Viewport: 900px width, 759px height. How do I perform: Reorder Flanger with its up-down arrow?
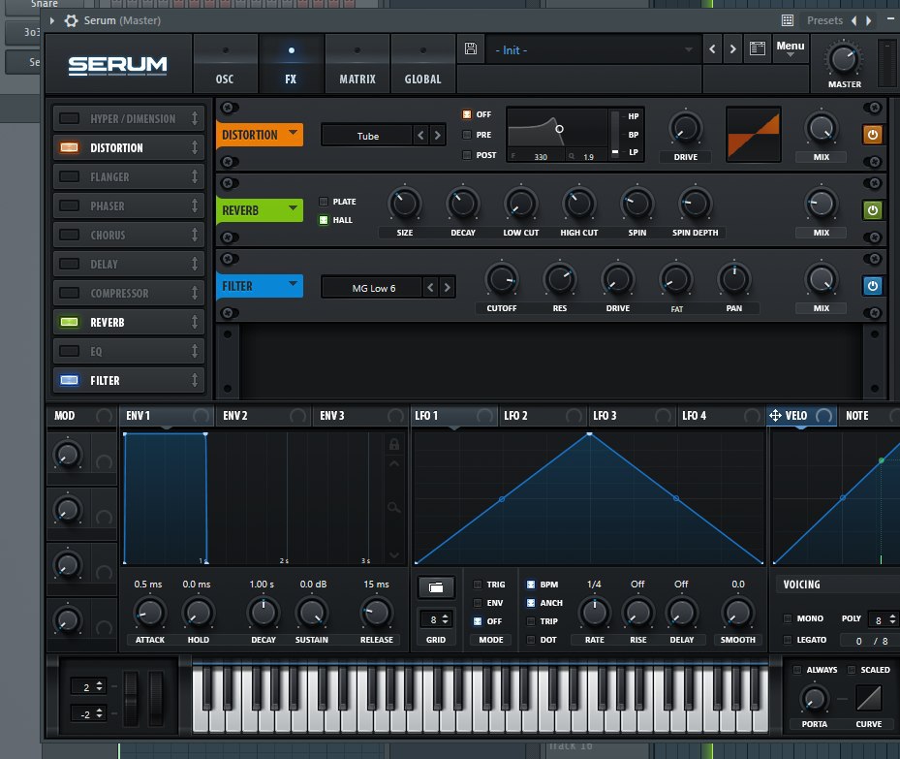pos(195,176)
